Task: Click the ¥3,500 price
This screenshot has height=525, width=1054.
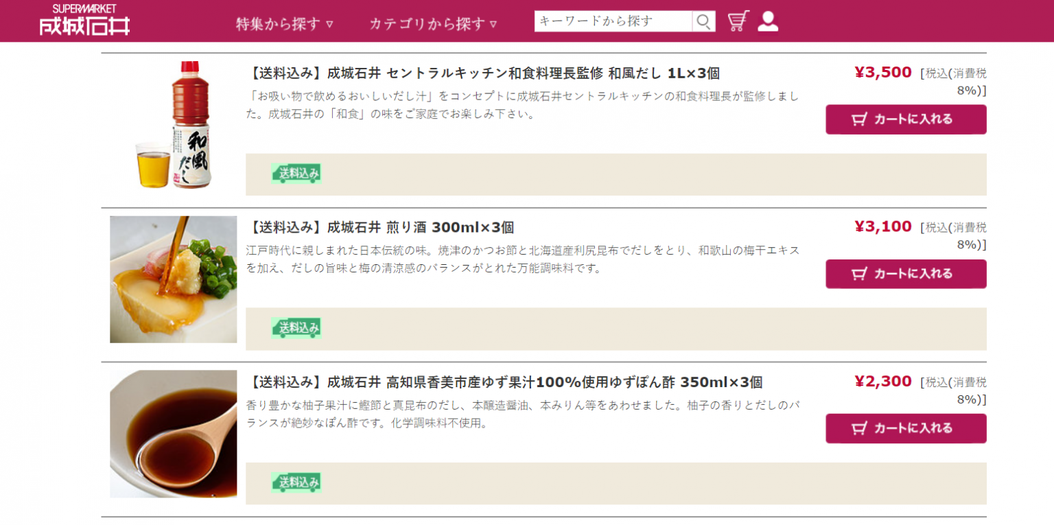Action: point(883,72)
